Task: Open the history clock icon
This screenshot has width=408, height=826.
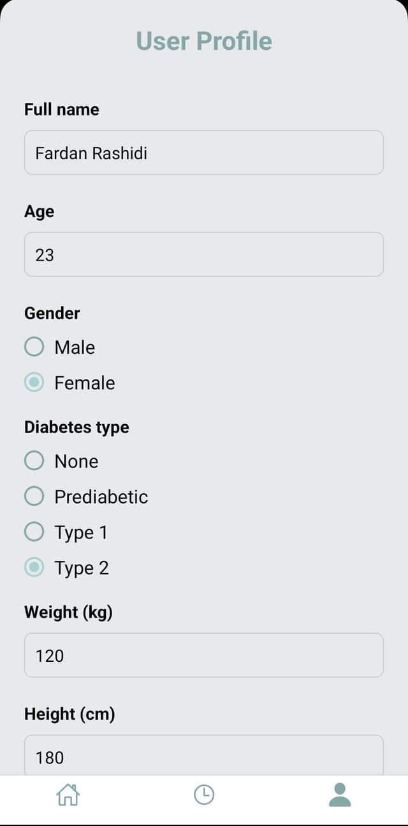Action: (x=204, y=795)
